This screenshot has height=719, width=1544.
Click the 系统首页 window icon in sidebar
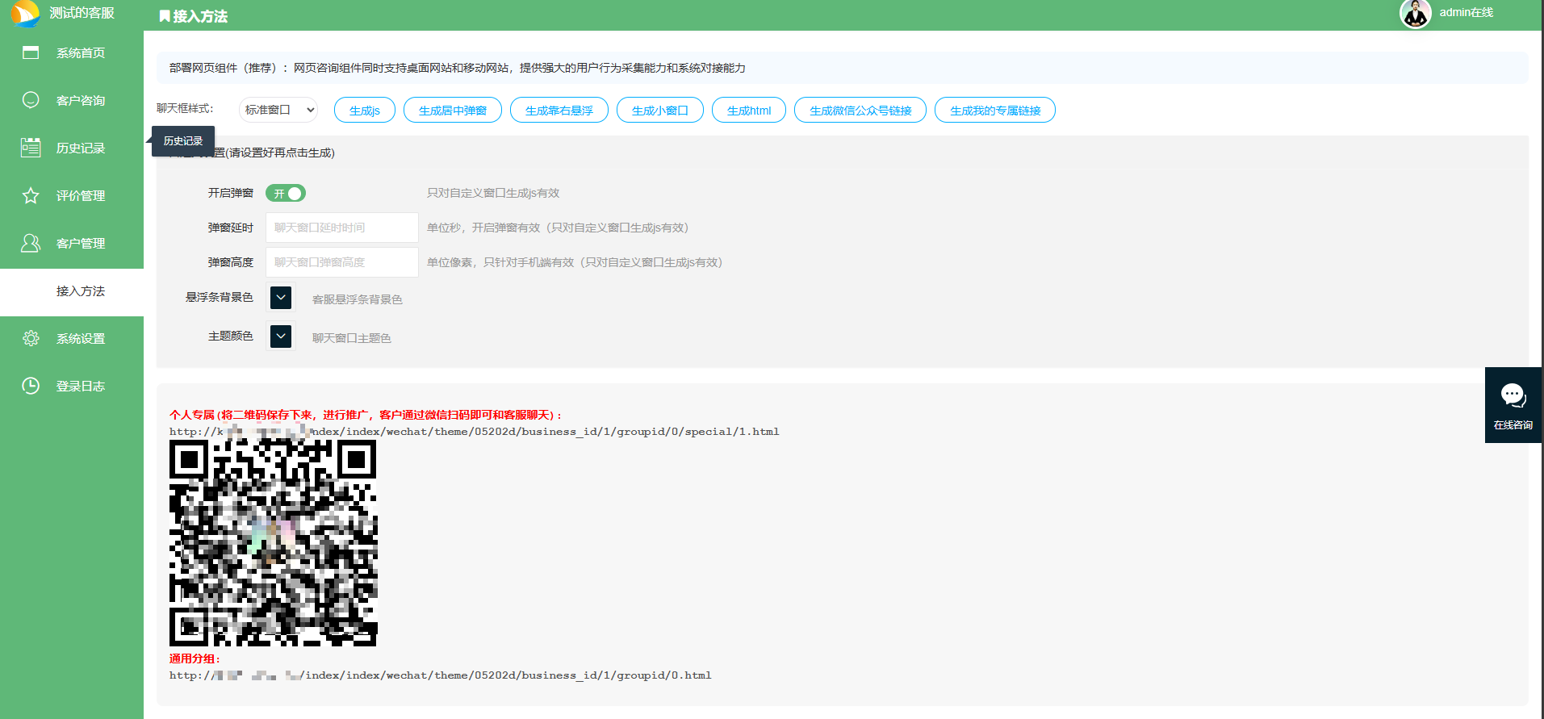31,53
